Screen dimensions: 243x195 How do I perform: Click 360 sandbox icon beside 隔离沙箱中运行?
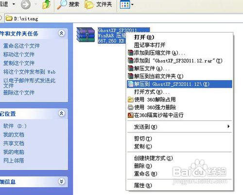pos(131,115)
